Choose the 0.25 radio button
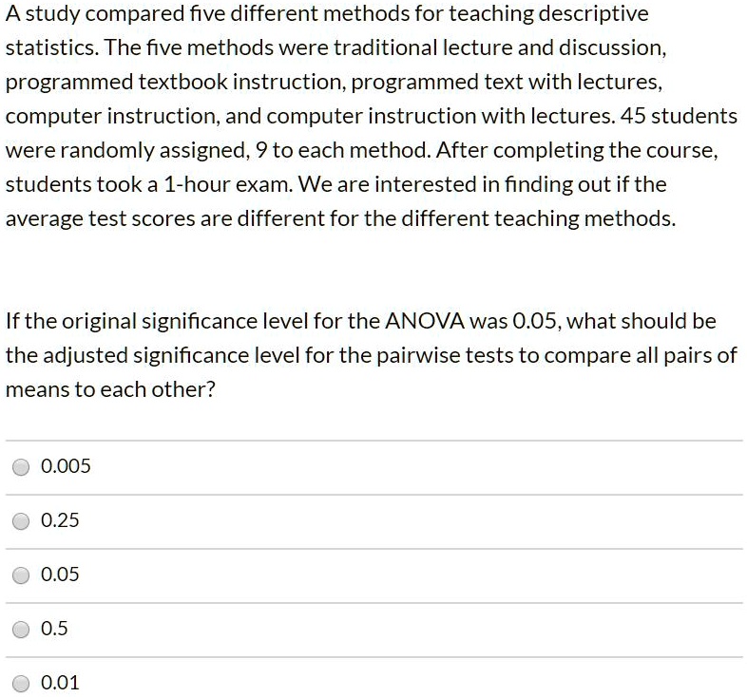This screenshot has height=697, width=747. 20,521
